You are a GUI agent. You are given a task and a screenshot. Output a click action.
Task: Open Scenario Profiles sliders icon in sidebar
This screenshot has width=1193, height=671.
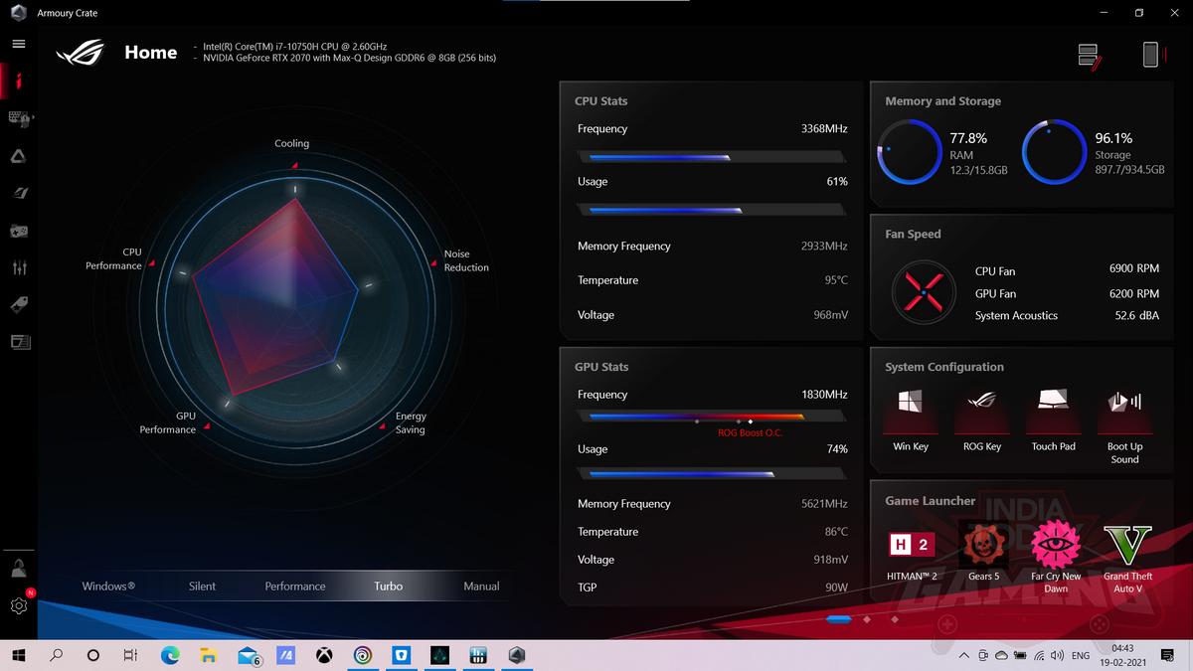point(19,267)
